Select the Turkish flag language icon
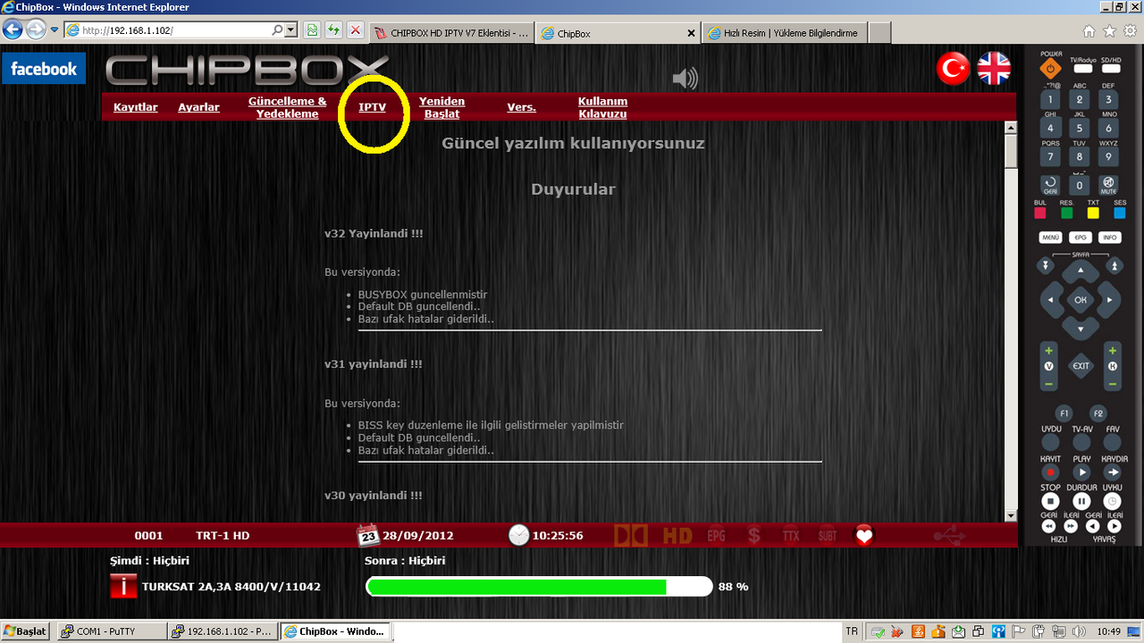Image resolution: width=1144 pixels, height=643 pixels. pos(953,69)
